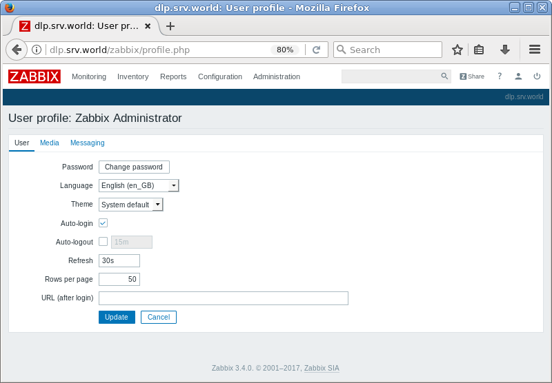552x383 pixels.
Task: Open downloads arrow icon
Action: (x=505, y=50)
